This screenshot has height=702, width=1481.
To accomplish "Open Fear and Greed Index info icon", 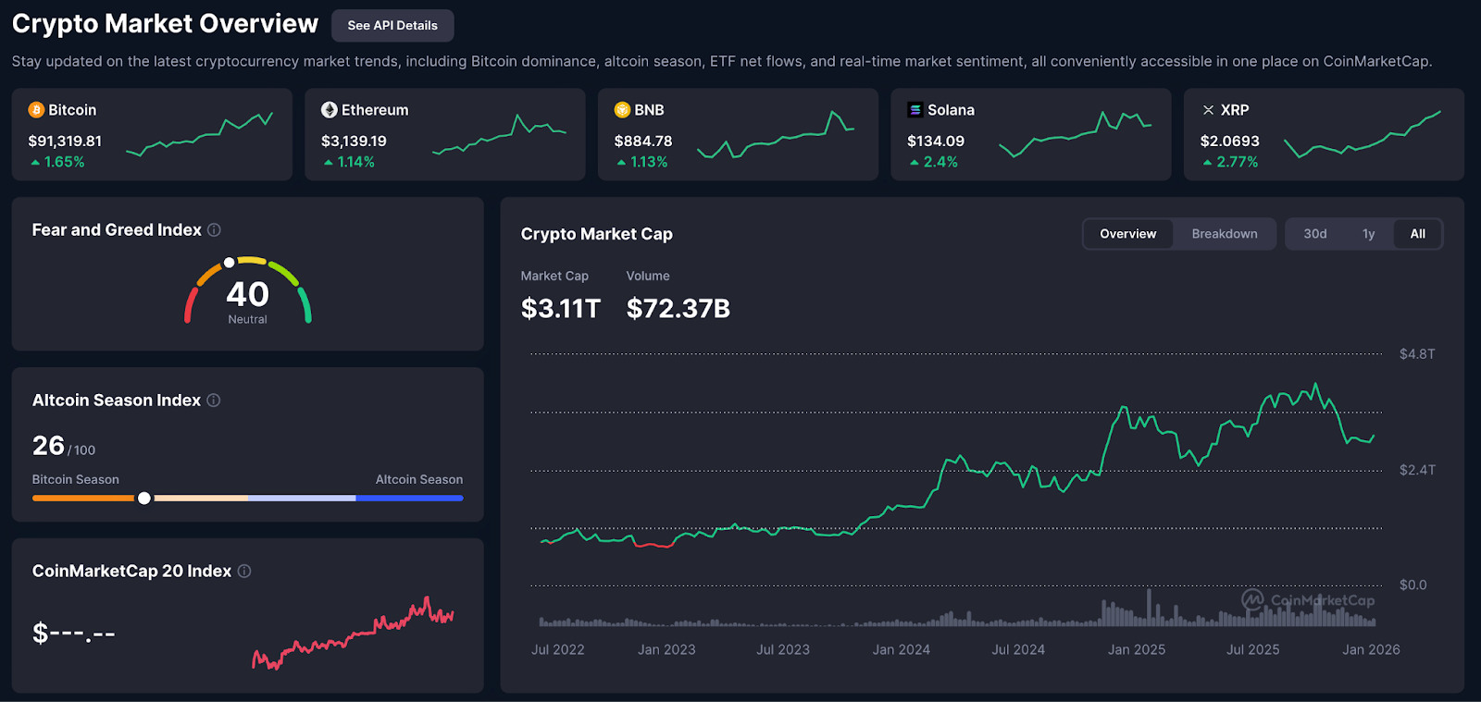I will [x=214, y=230].
